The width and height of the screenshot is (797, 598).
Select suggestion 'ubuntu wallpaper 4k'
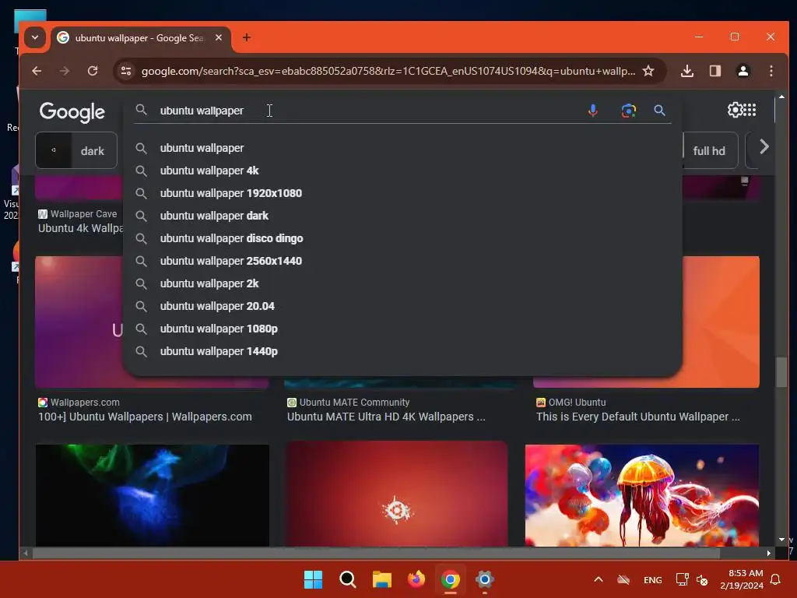(x=402, y=171)
